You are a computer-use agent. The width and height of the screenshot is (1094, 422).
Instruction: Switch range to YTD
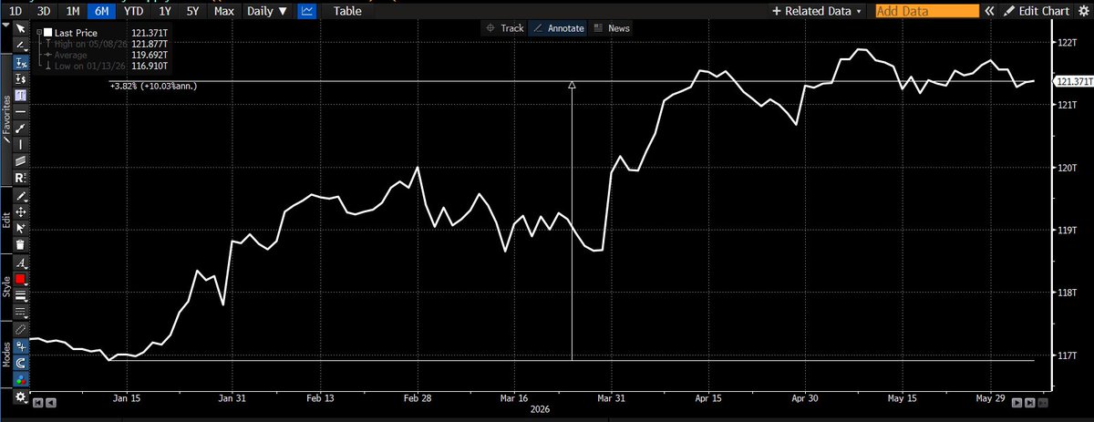point(134,11)
